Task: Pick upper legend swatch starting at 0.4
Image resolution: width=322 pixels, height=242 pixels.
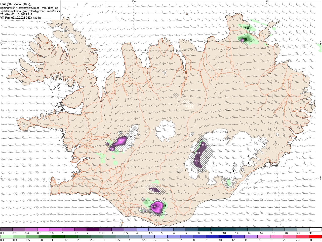Action: 31,230
